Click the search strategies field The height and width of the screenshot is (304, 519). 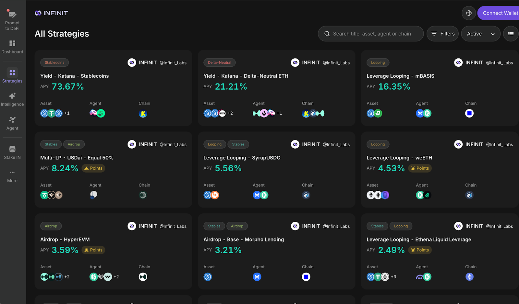click(x=371, y=34)
